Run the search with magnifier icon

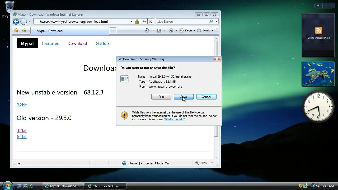pos(211,22)
